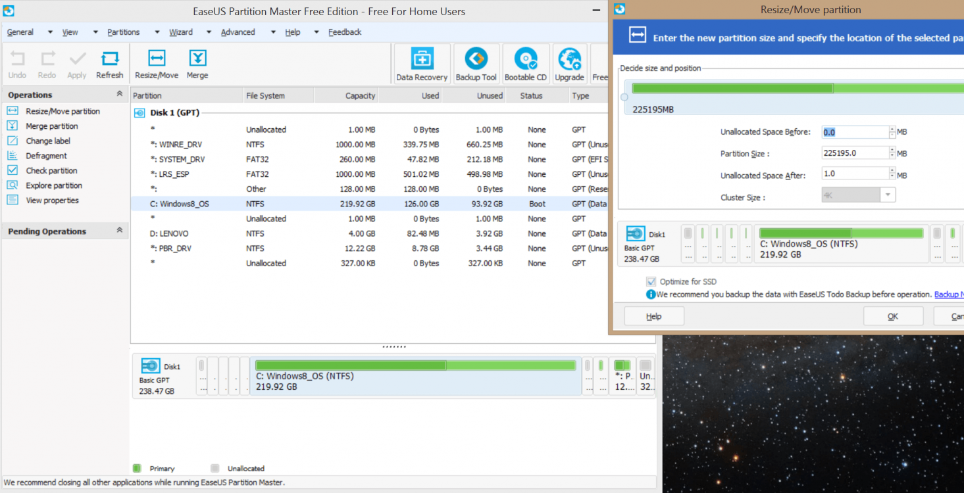This screenshot has height=493, width=964.
Task: Choose Check partition operation
Action: click(51, 170)
